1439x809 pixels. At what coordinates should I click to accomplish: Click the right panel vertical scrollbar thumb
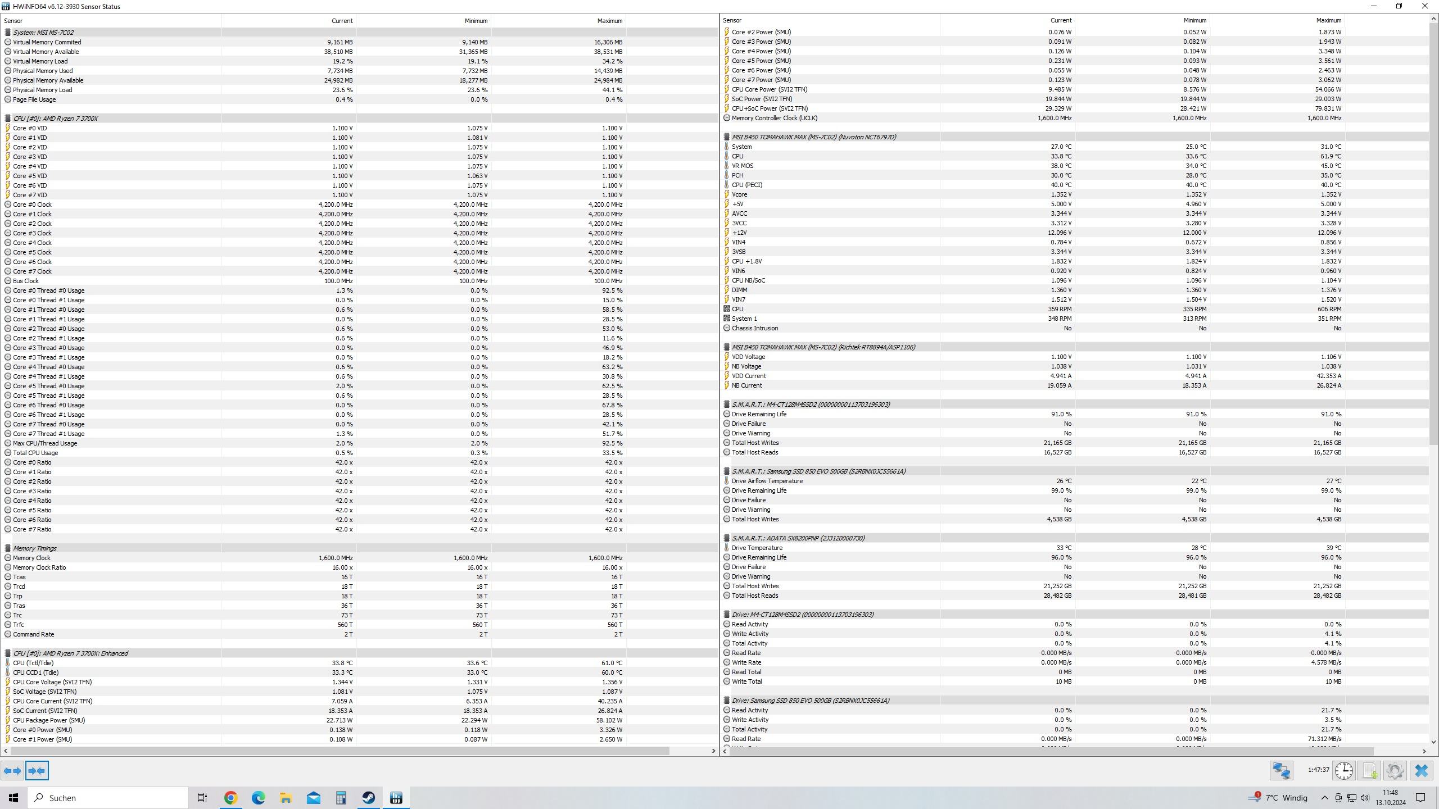pyautogui.click(x=1433, y=233)
